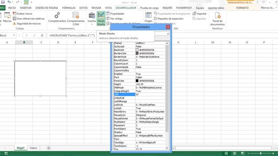Click Paquetes de expansión
Viewport: 278px width, 156px height.
(169, 19)
